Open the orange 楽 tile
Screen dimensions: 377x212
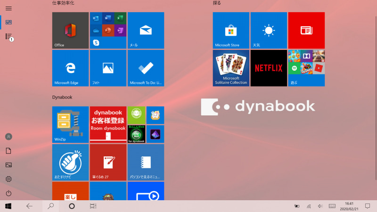pyautogui.click(x=70, y=191)
